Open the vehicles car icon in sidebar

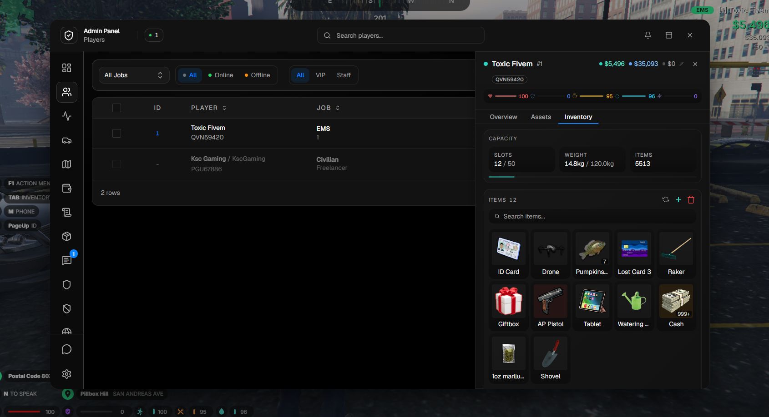click(x=66, y=140)
